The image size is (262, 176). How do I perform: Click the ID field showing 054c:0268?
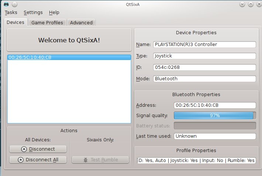(204, 67)
